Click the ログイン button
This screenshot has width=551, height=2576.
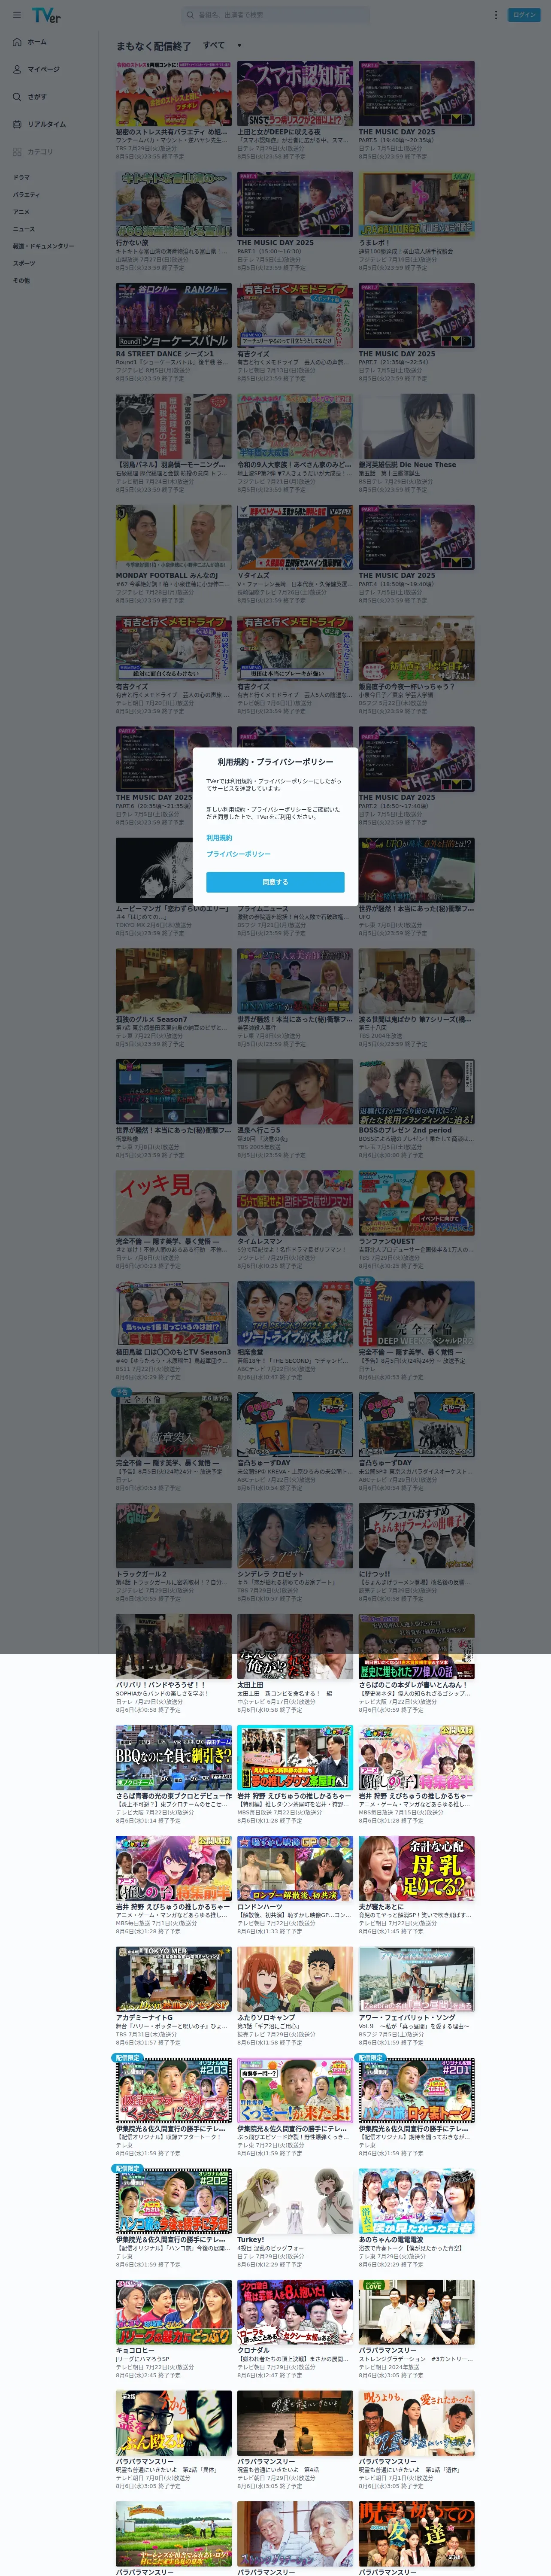coord(524,15)
